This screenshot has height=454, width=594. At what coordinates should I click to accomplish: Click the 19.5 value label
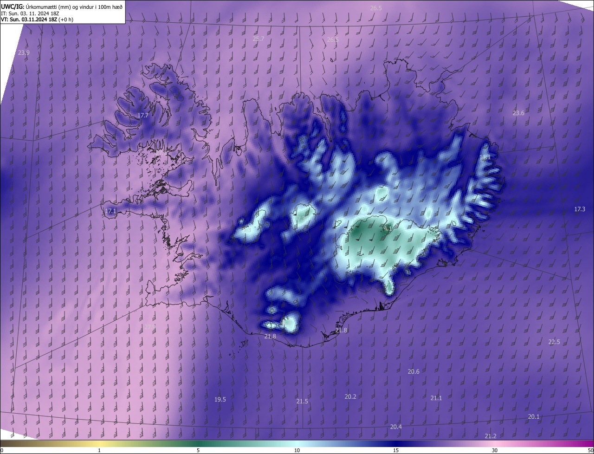click(220, 400)
